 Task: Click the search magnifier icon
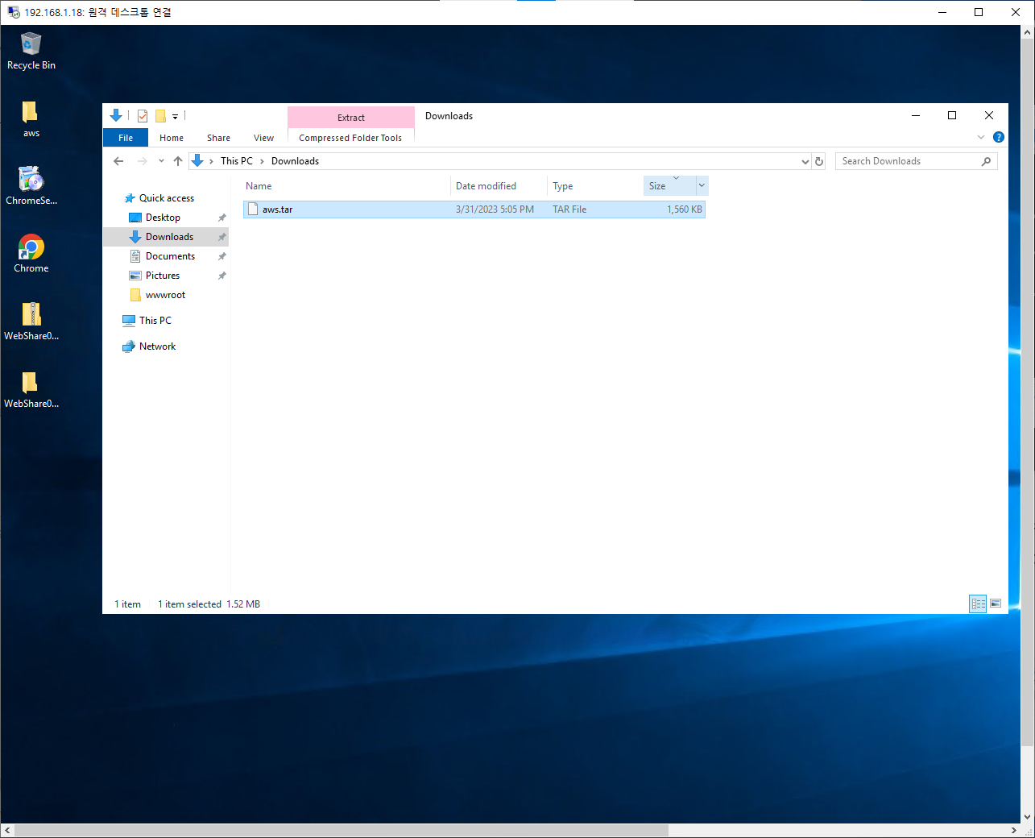[x=986, y=161]
